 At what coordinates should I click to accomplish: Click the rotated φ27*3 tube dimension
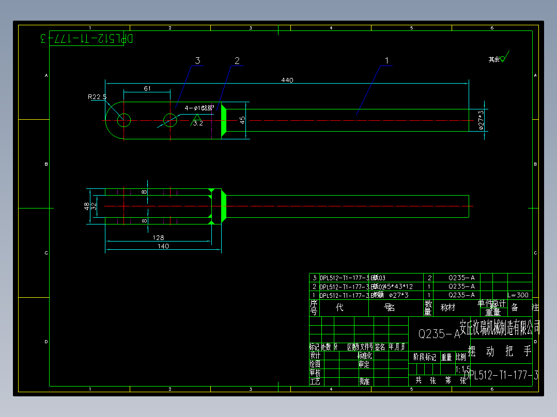click(x=481, y=120)
